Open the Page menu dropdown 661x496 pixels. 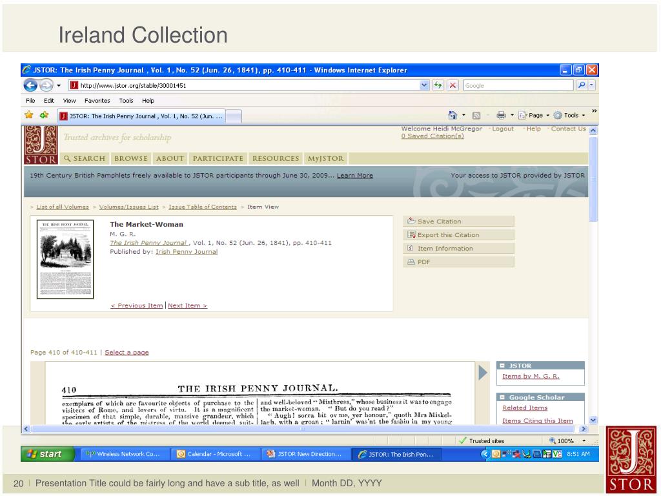[534, 115]
